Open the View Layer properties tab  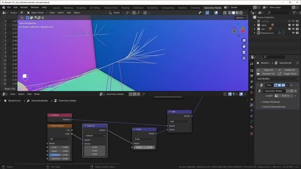[x=252, y=82]
